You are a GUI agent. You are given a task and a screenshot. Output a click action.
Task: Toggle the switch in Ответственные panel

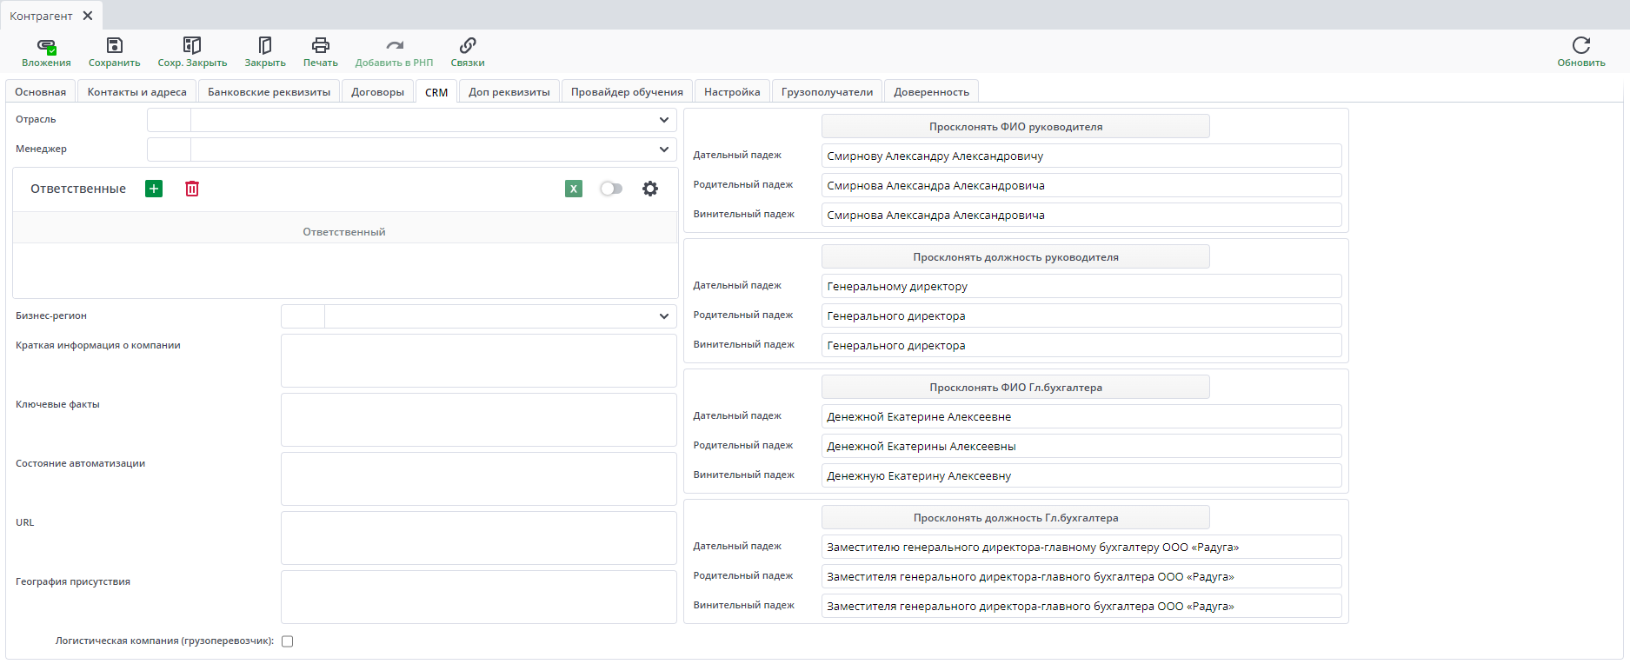click(611, 189)
